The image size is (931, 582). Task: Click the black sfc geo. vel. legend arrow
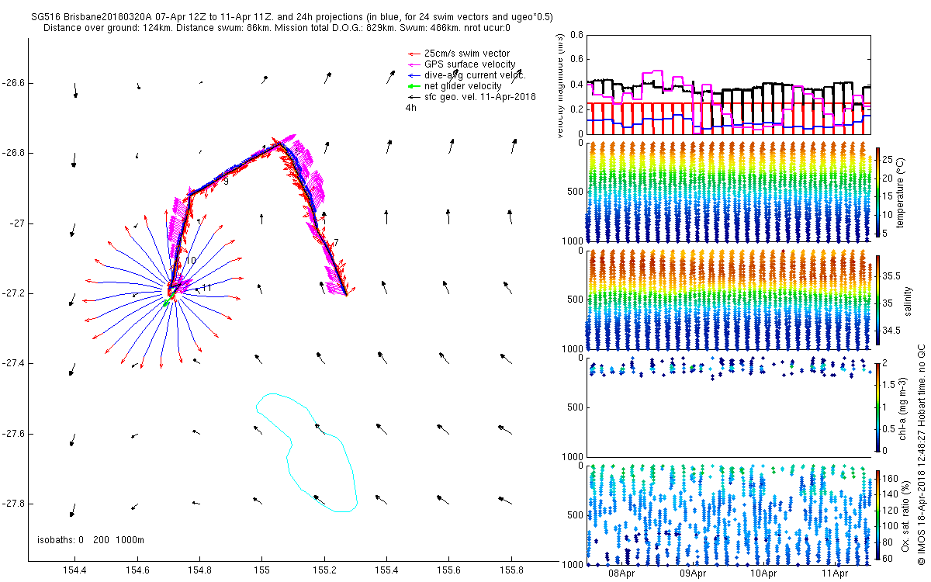tap(414, 97)
